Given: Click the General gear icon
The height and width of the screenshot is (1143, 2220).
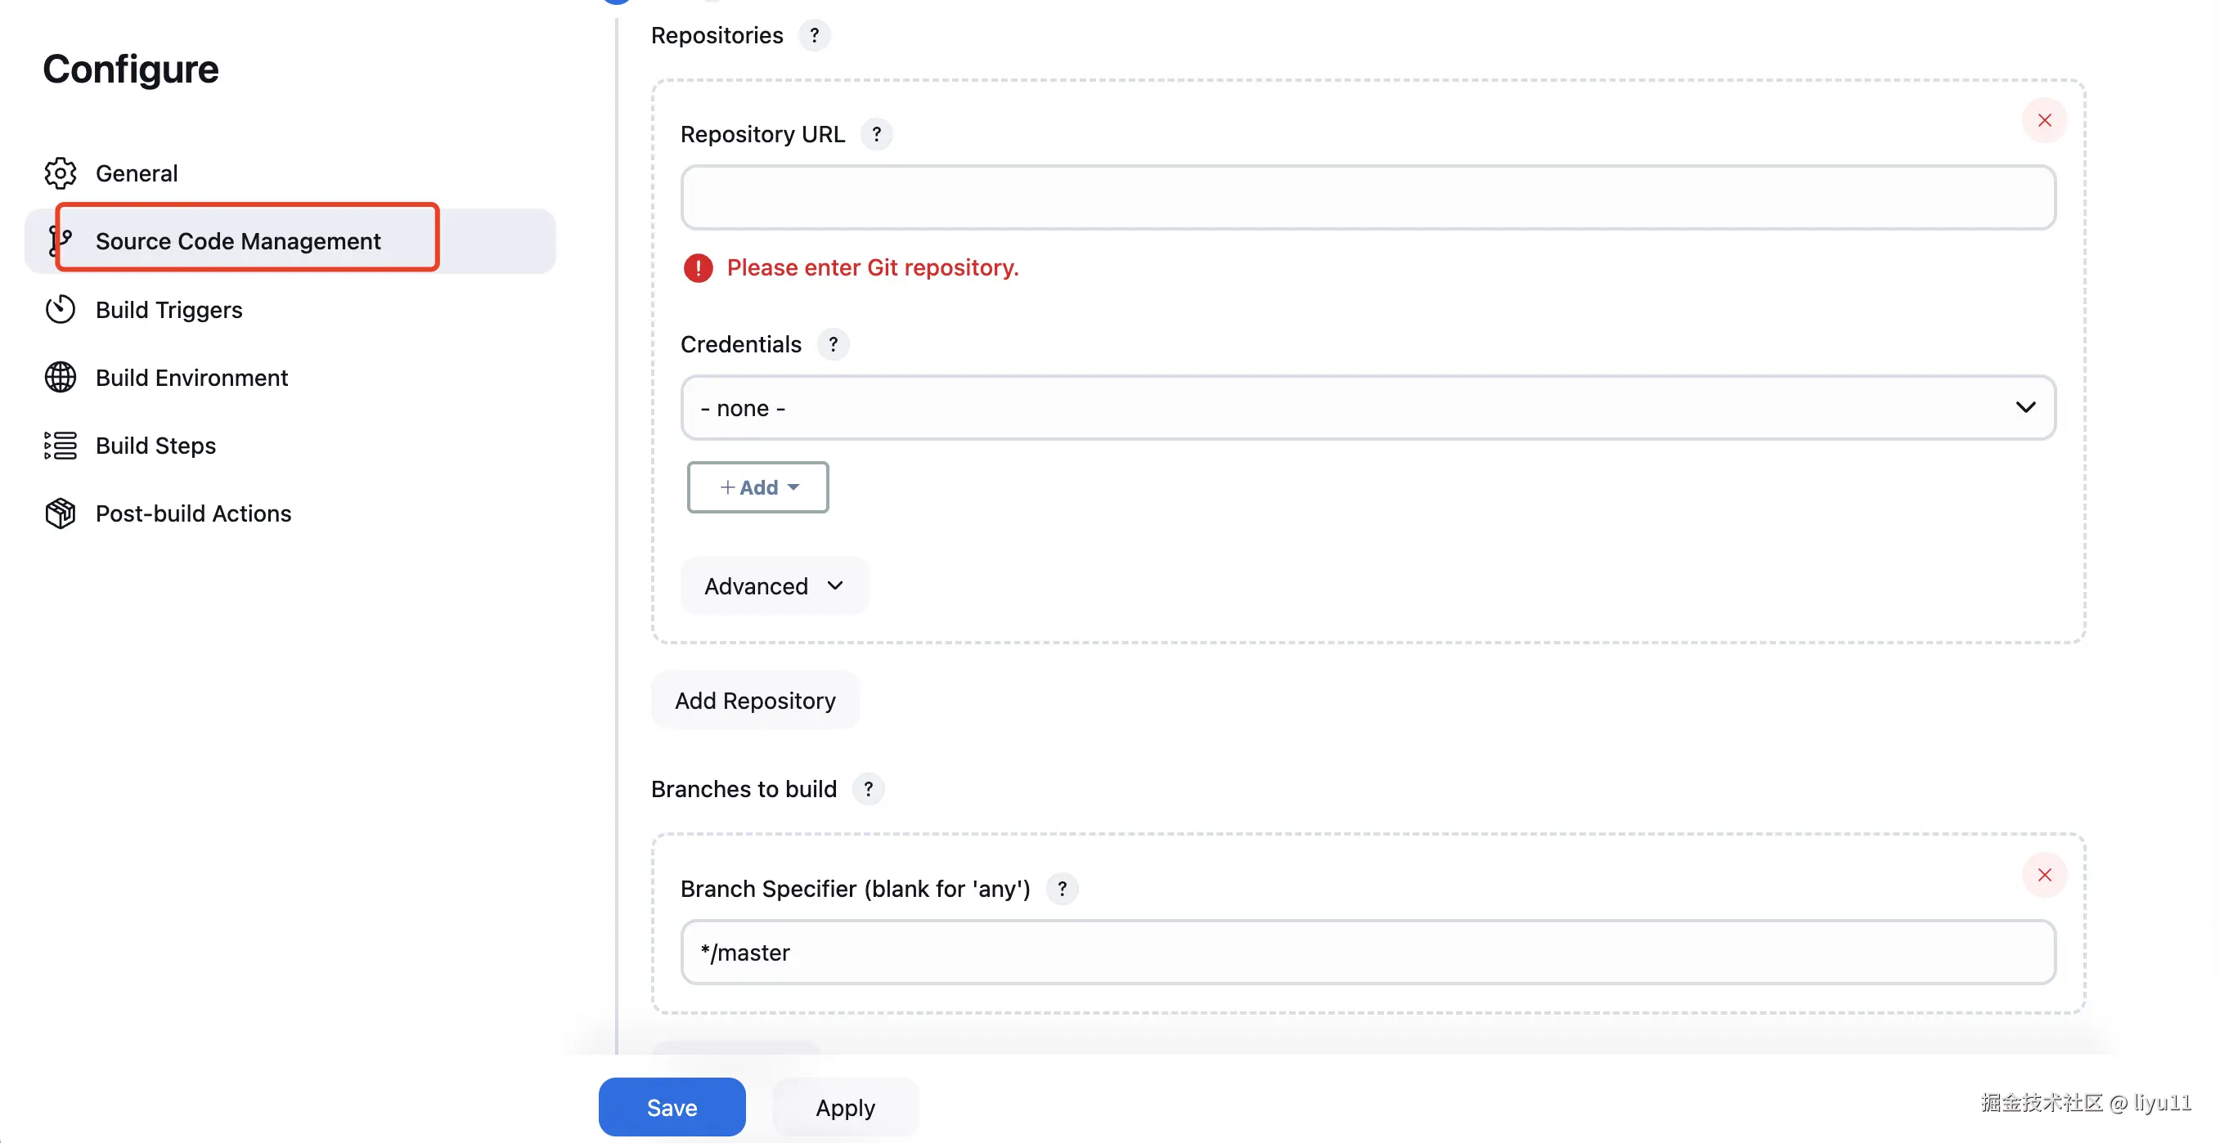Looking at the screenshot, I should (61, 173).
